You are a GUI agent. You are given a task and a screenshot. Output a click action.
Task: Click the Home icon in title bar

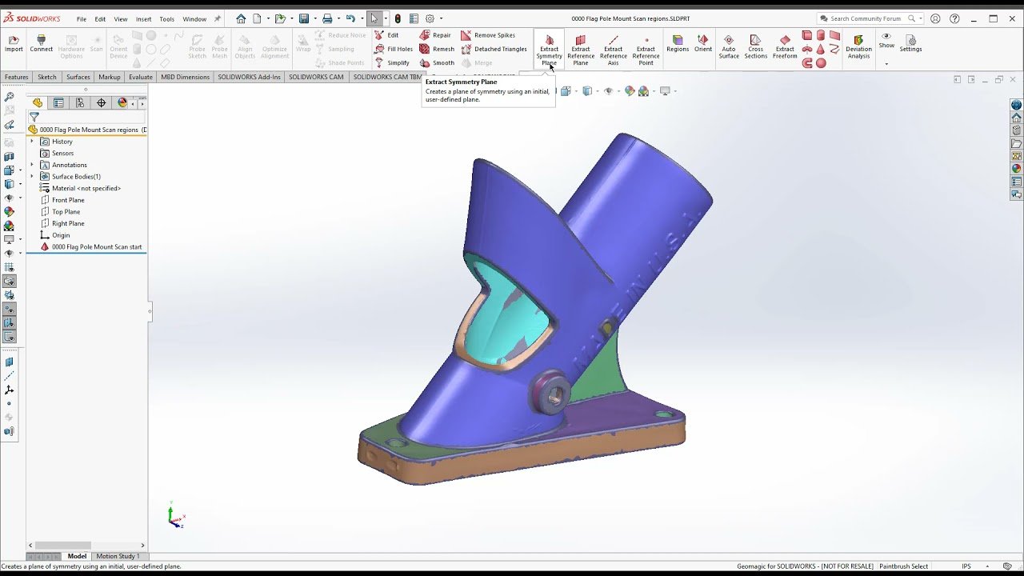(x=241, y=18)
